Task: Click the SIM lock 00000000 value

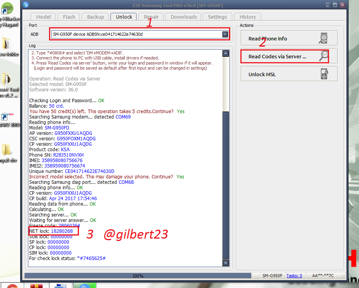Action: pyautogui.click(x=61, y=253)
